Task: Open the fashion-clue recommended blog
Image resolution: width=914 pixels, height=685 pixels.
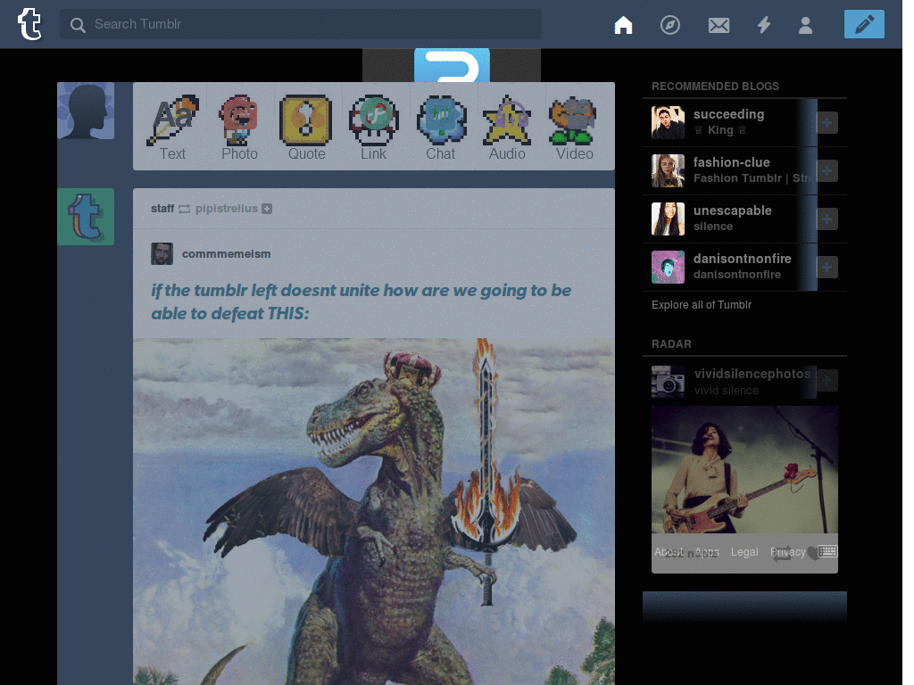Action: tap(732, 162)
